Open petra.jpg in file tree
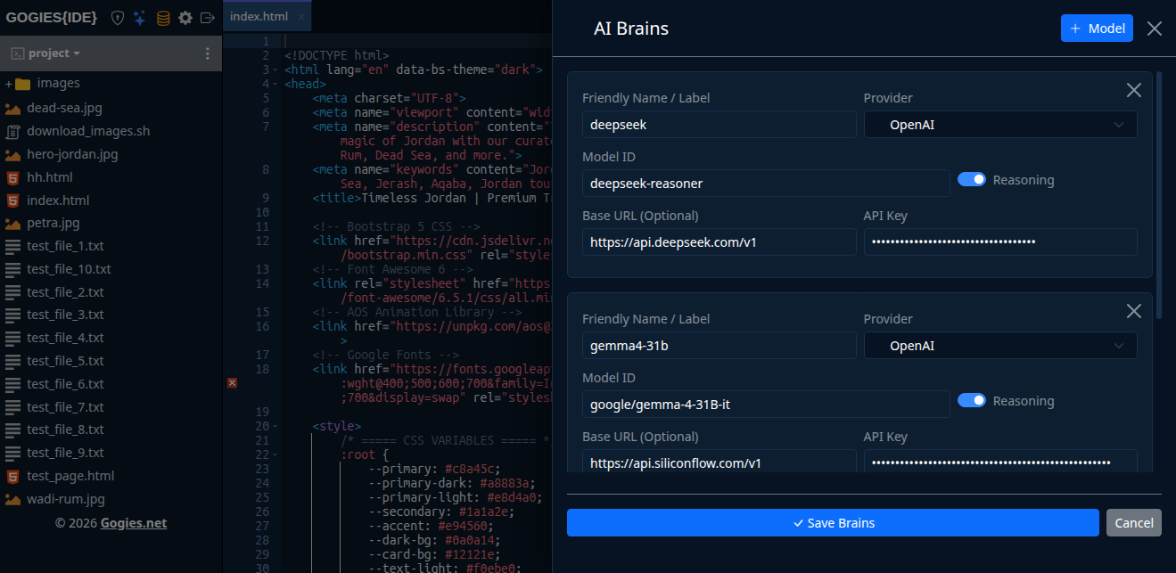The image size is (1176, 573). click(53, 224)
